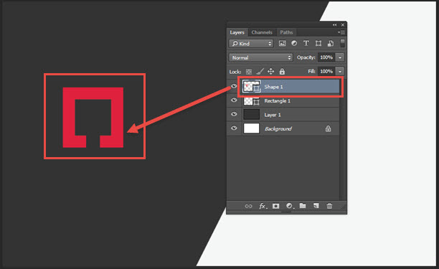Filter layers by smart objects icon
This screenshot has width=439, height=269.
tap(331, 43)
